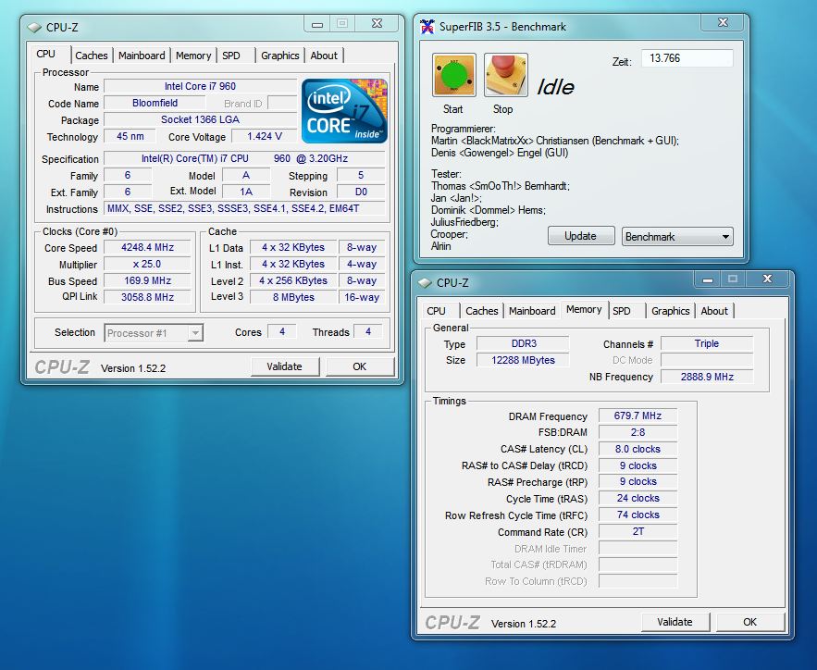Switch to CPU tab in the Memory window
Image resolution: width=817 pixels, height=670 pixels.
click(436, 311)
